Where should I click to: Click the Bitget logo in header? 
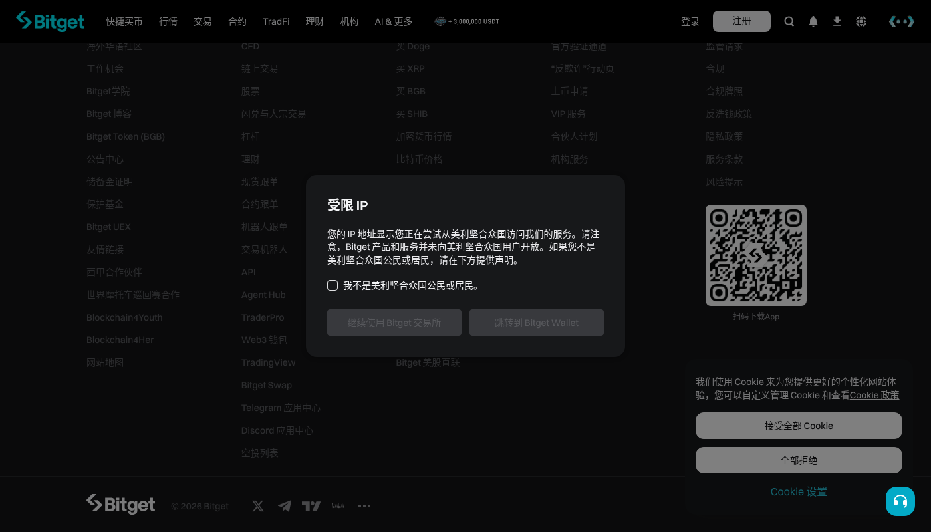click(x=51, y=21)
